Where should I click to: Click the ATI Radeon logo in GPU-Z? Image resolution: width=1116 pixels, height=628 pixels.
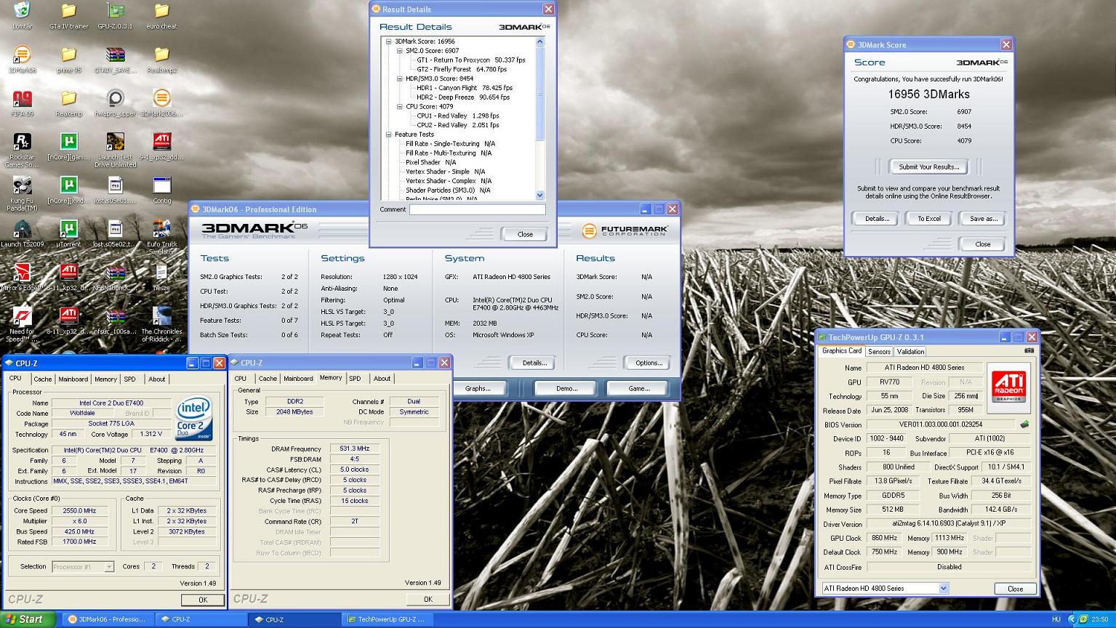[1008, 387]
